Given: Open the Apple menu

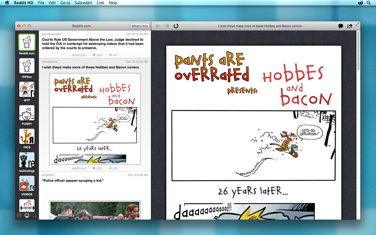Looking at the screenshot, I should click(x=7, y=3).
